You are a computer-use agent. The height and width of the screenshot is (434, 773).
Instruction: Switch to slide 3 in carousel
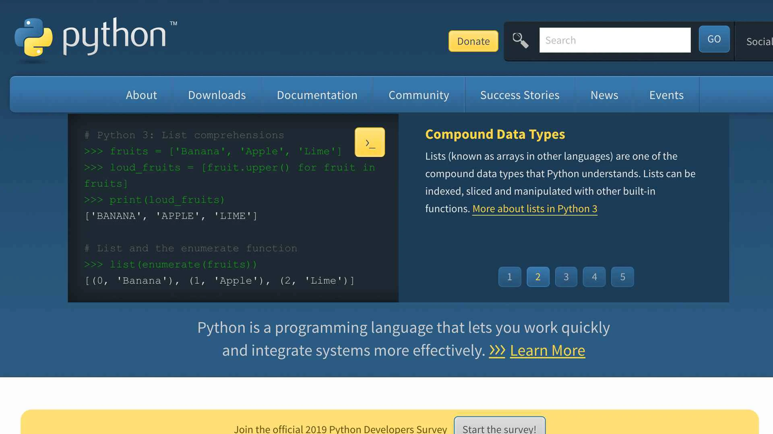point(566,277)
